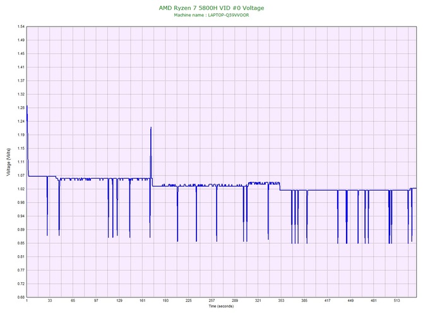Click the 1.15 value on the voltage axis
Screen dimensions: 423x317
tap(21, 148)
